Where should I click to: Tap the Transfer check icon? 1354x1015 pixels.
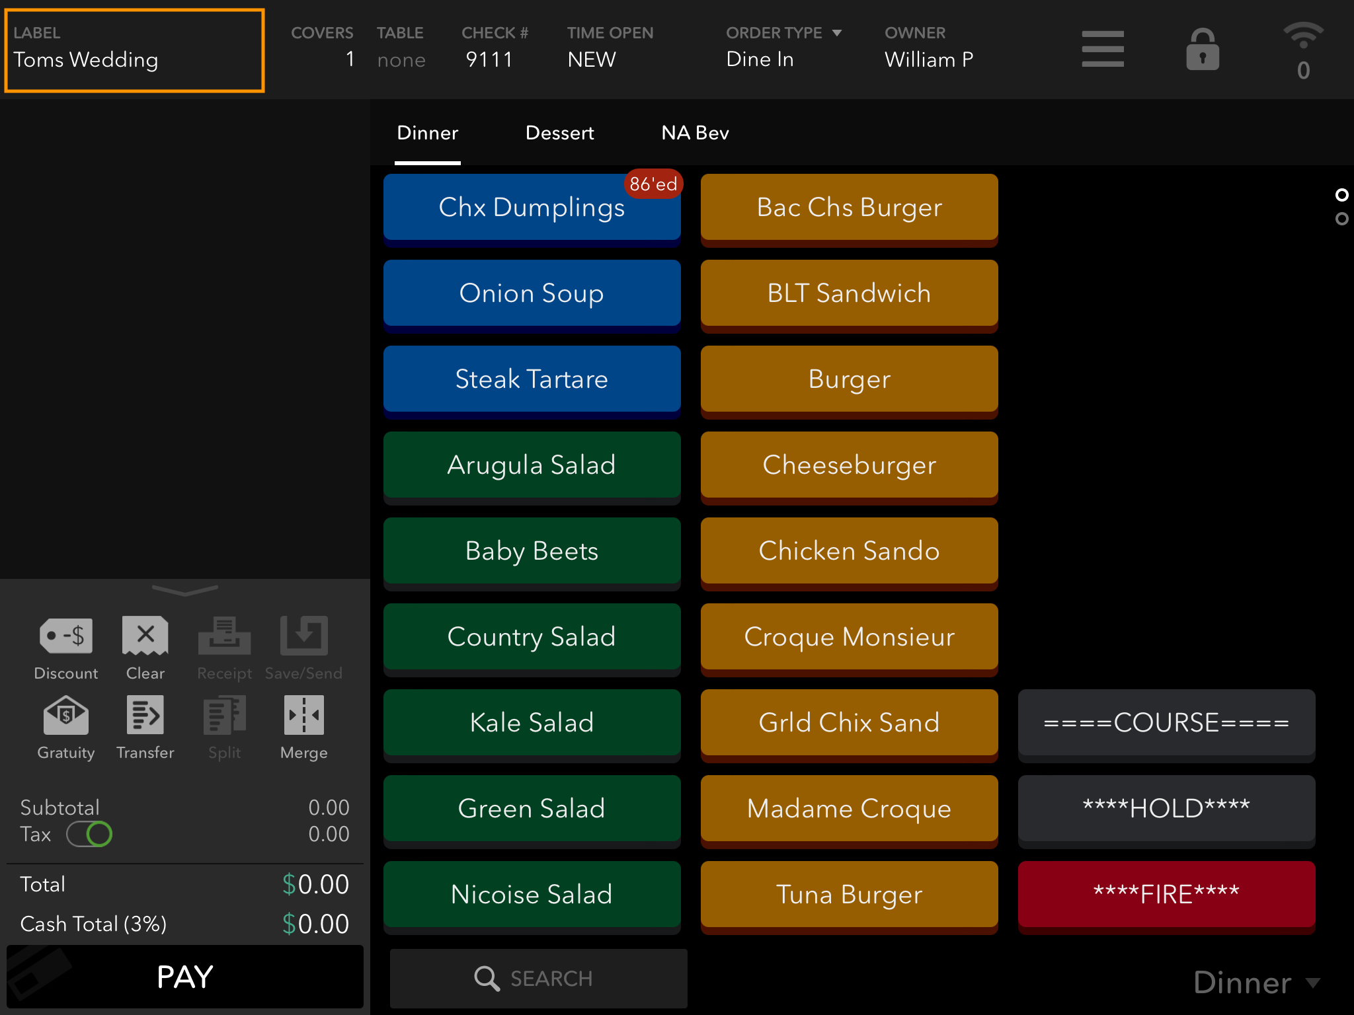point(145,715)
